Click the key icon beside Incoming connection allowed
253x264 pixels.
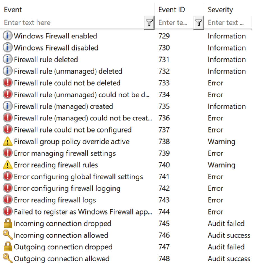(8, 235)
